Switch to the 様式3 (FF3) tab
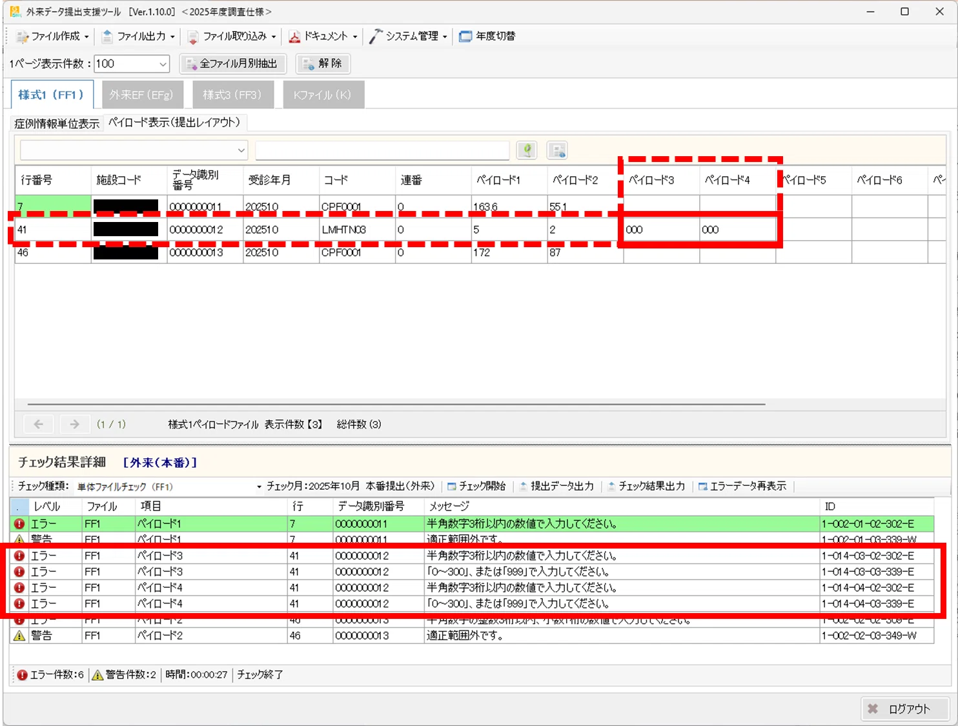958x726 pixels. [232, 94]
